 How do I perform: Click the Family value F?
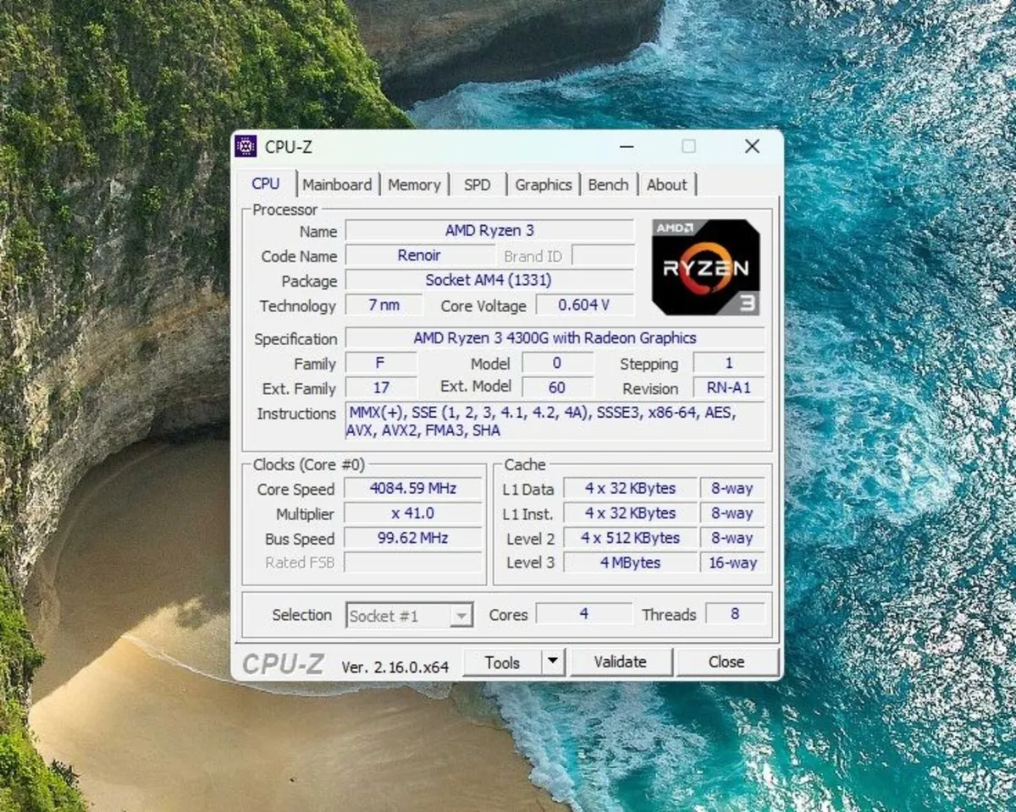(x=380, y=363)
